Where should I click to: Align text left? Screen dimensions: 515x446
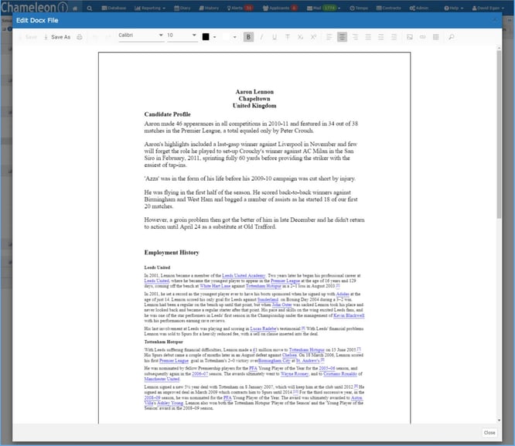329,37
